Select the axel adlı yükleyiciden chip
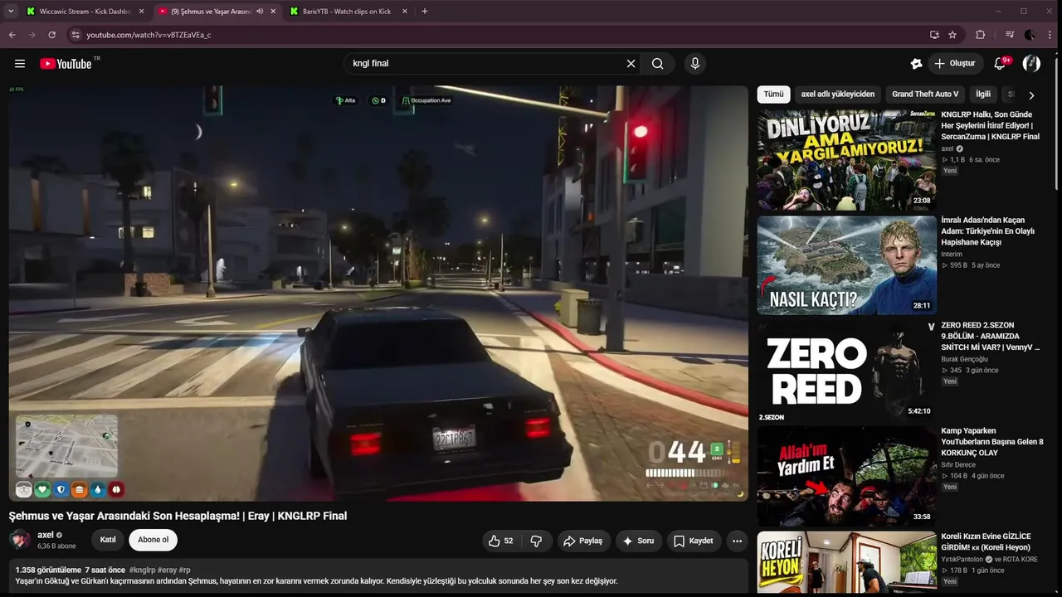 pyautogui.click(x=838, y=95)
